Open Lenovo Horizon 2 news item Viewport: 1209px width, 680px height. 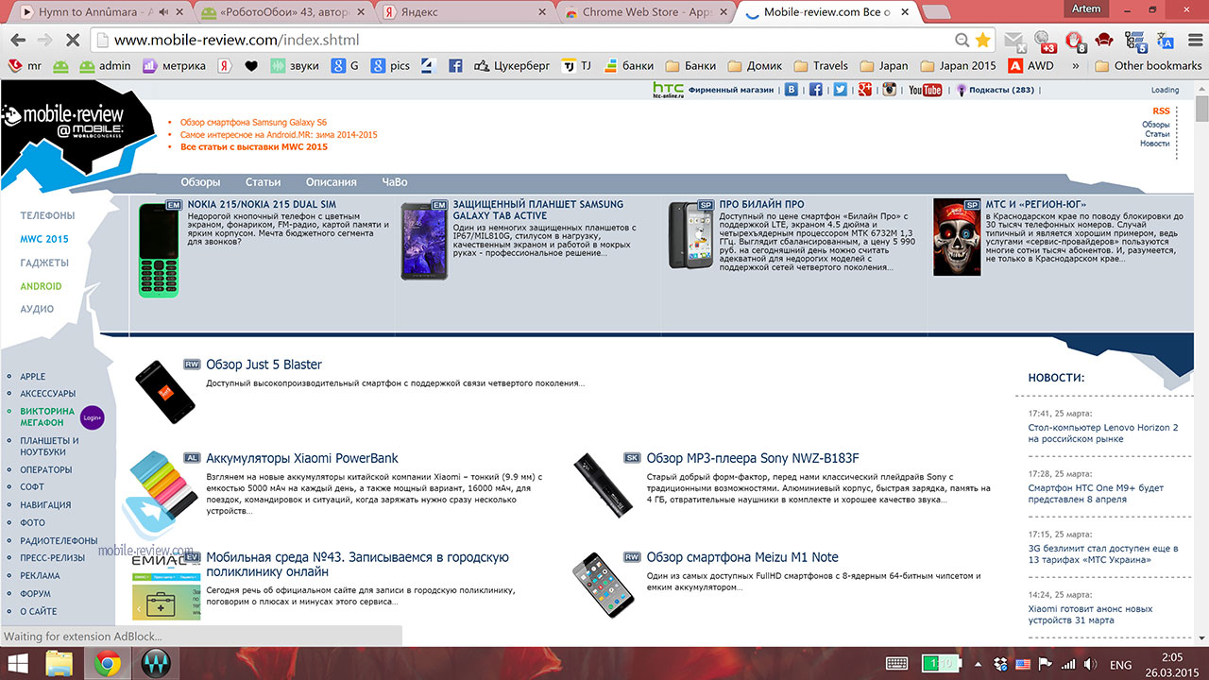click(x=1102, y=433)
